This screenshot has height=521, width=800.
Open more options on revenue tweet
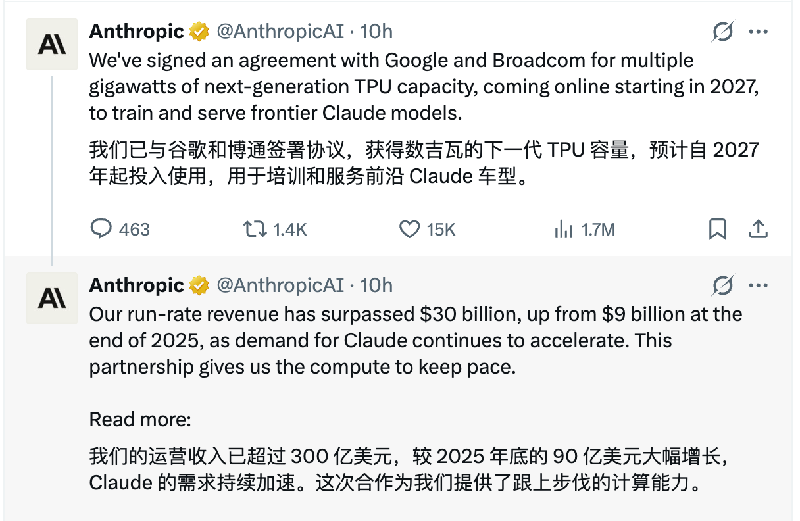[759, 285]
